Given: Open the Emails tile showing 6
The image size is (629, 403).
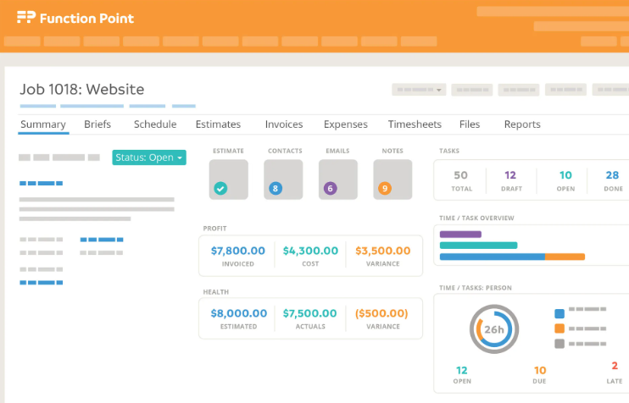Looking at the screenshot, I should point(338,179).
